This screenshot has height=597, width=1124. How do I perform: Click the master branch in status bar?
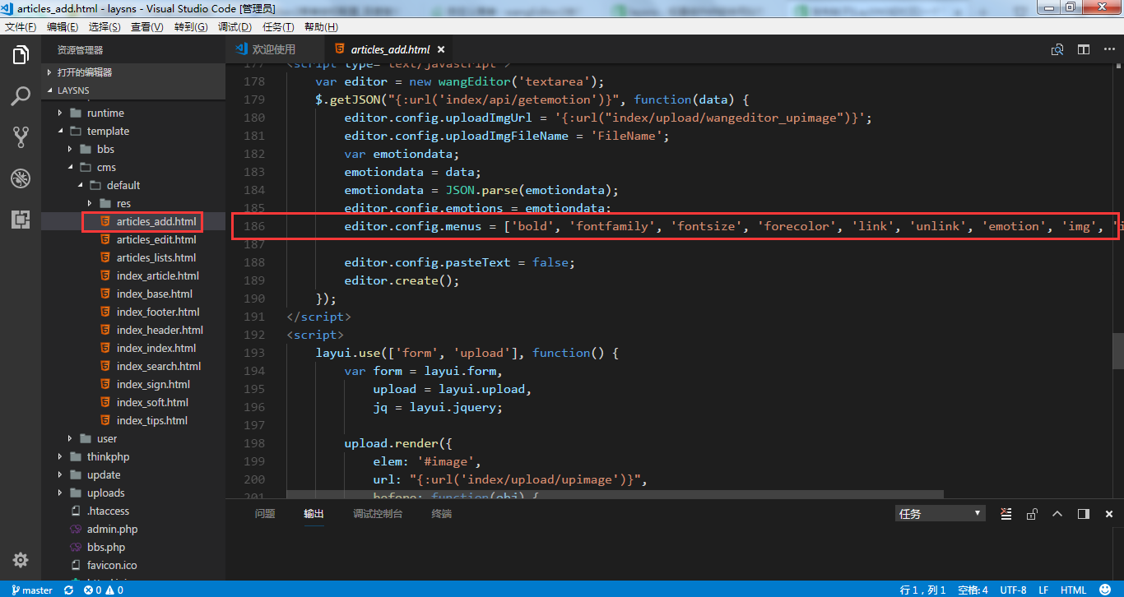(x=32, y=590)
